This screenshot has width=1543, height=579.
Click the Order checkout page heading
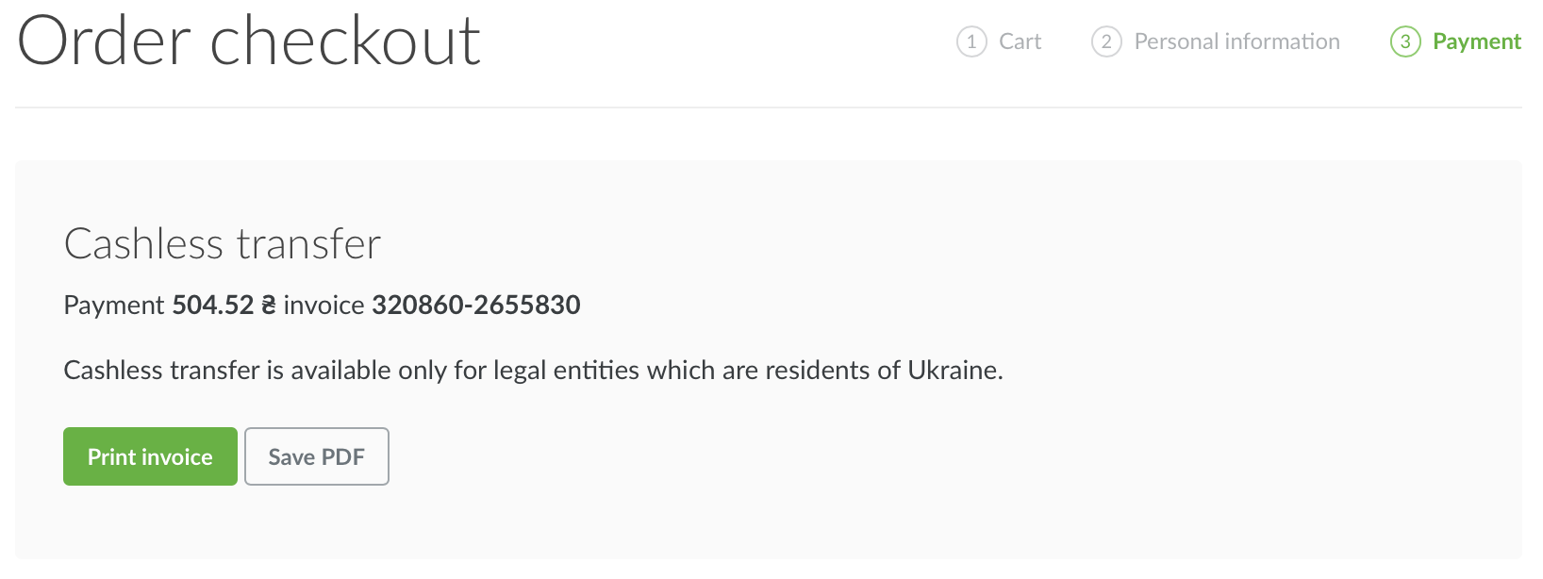click(249, 41)
